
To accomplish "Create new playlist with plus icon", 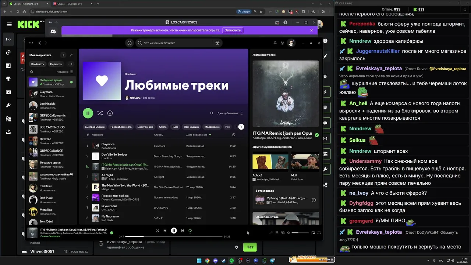I will [63, 55].
